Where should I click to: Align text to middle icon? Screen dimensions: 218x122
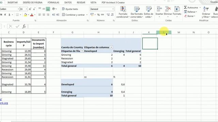pyautogui.click(x=44, y=9)
